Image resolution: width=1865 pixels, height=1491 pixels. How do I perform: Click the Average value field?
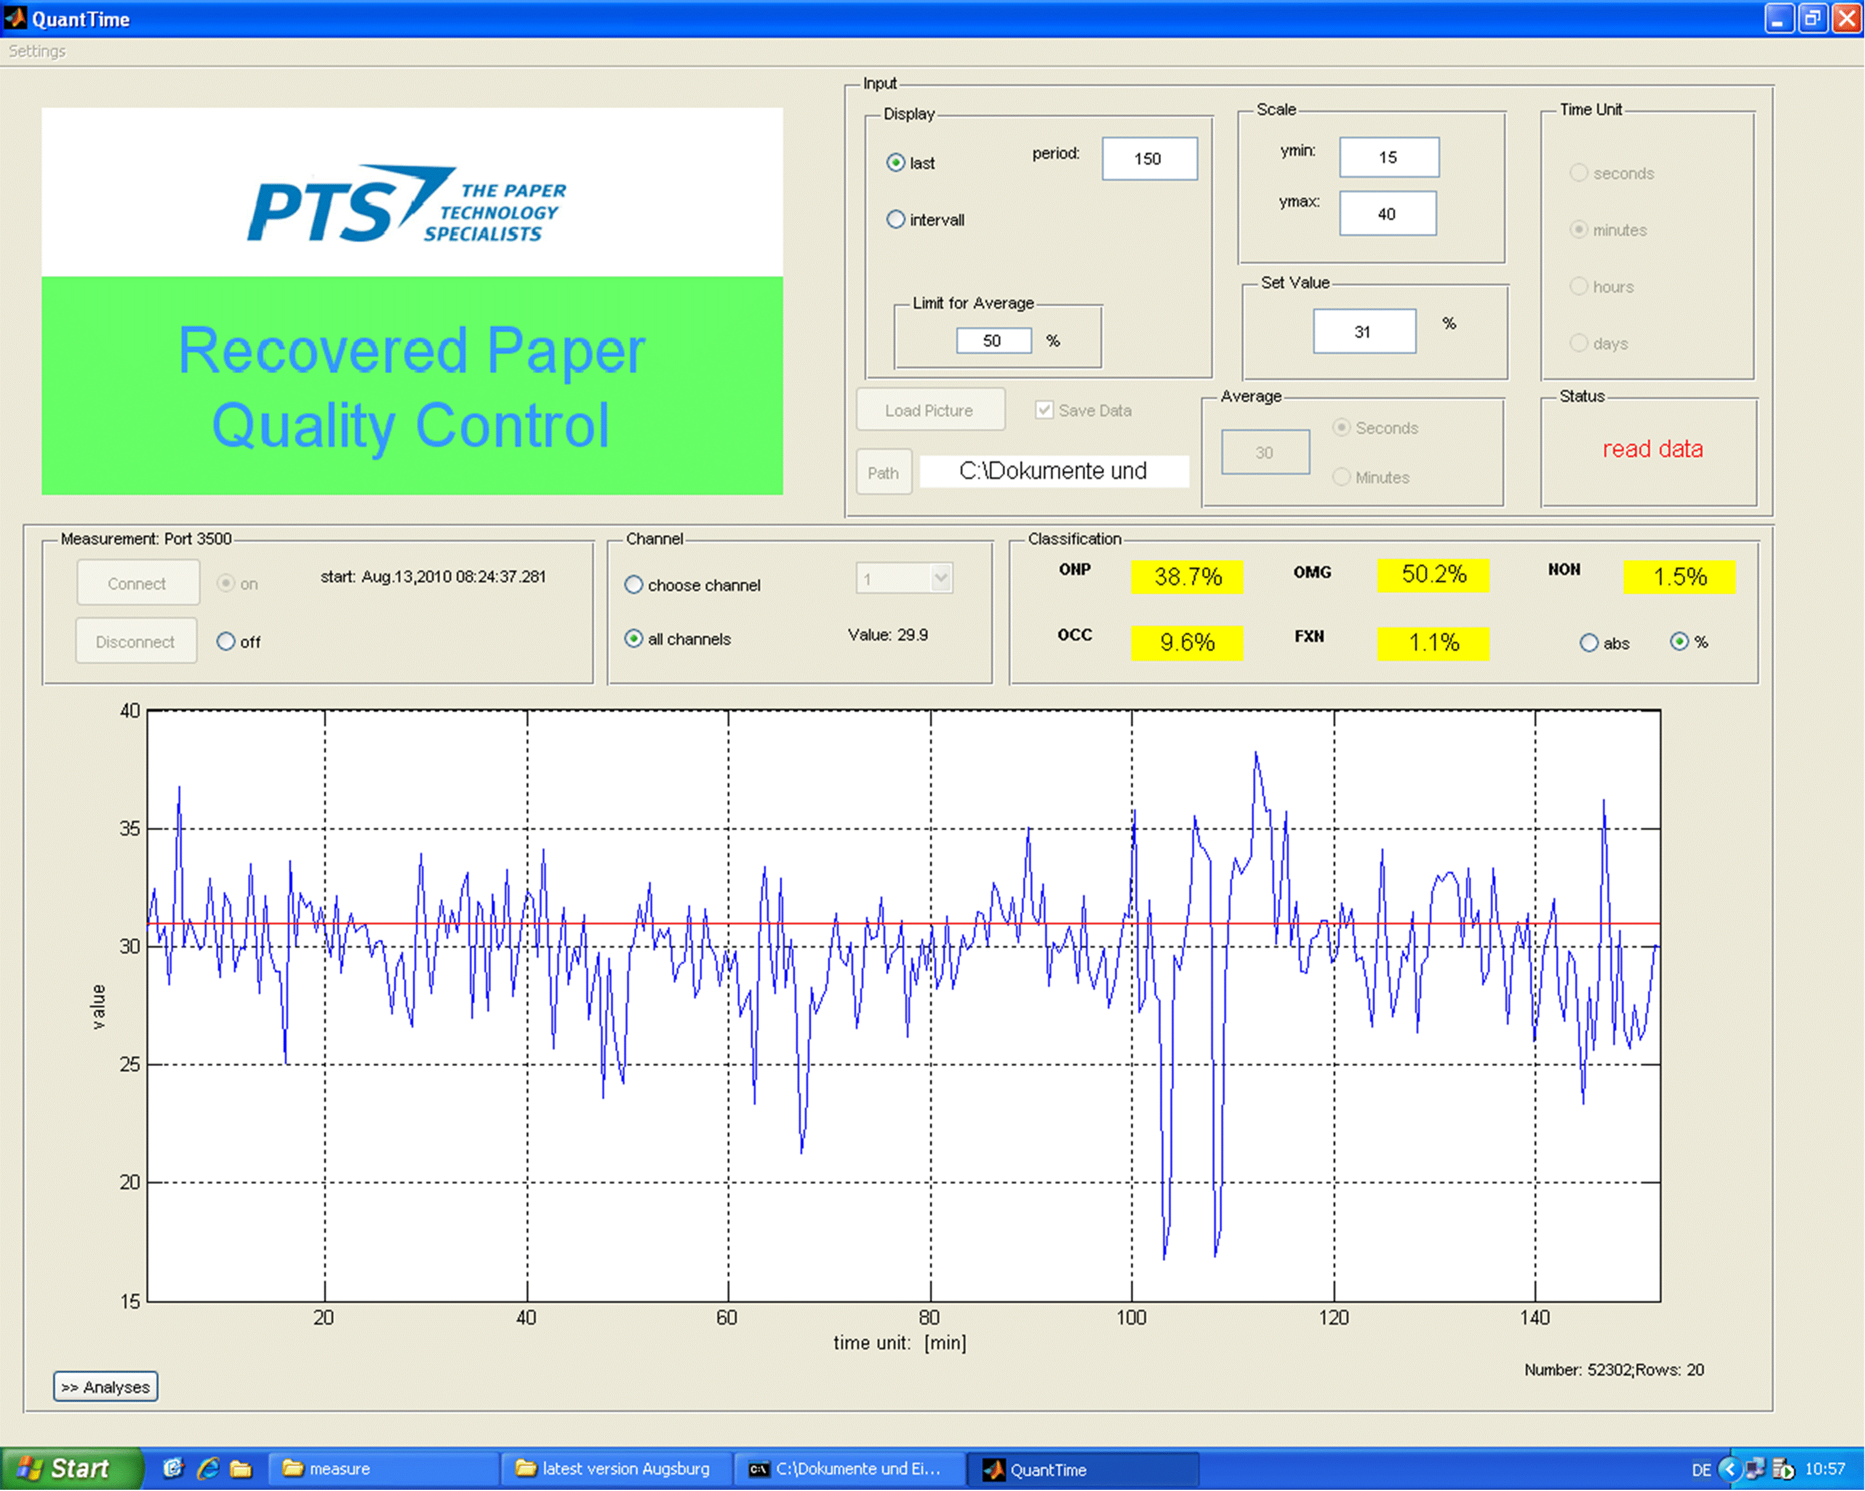pyautogui.click(x=1265, y=452)
